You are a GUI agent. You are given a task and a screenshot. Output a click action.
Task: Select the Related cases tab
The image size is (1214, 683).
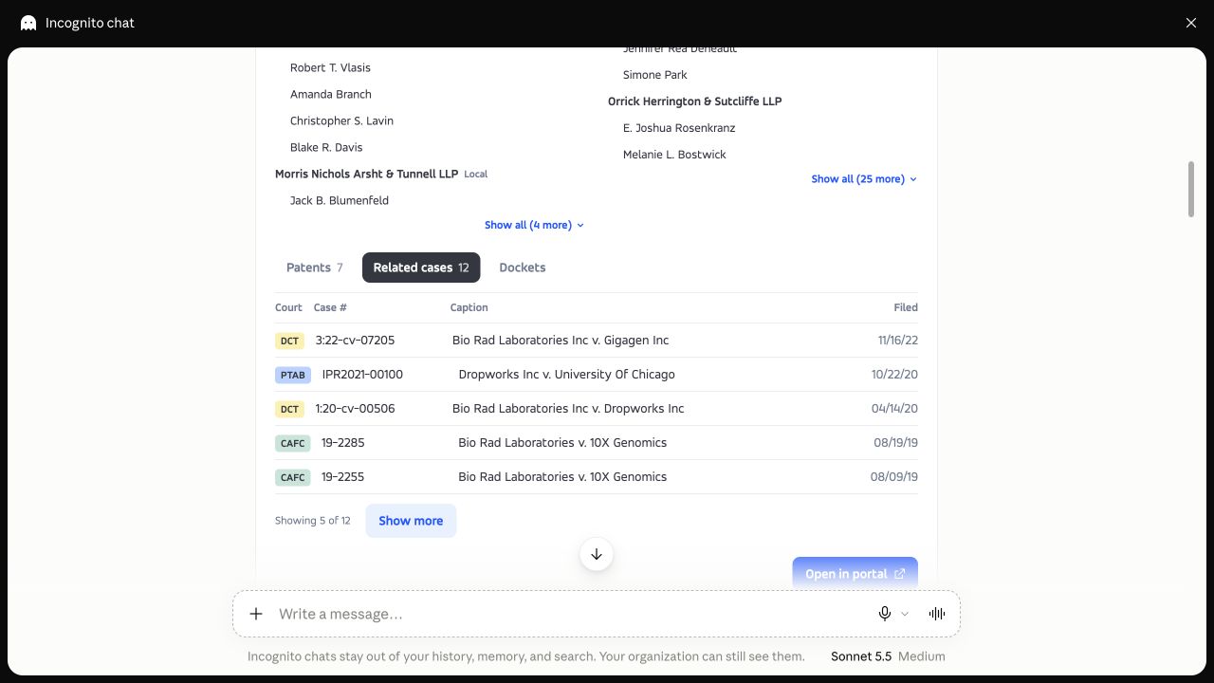(x=421, y=268)
